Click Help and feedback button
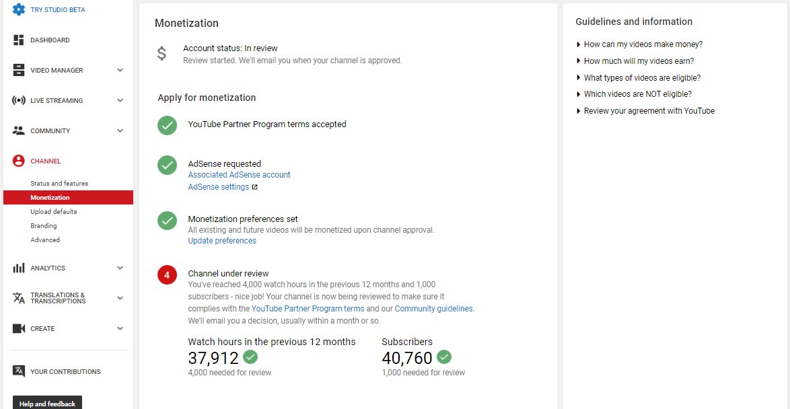Viewport: 790px width, 409px height. (47, 404)
